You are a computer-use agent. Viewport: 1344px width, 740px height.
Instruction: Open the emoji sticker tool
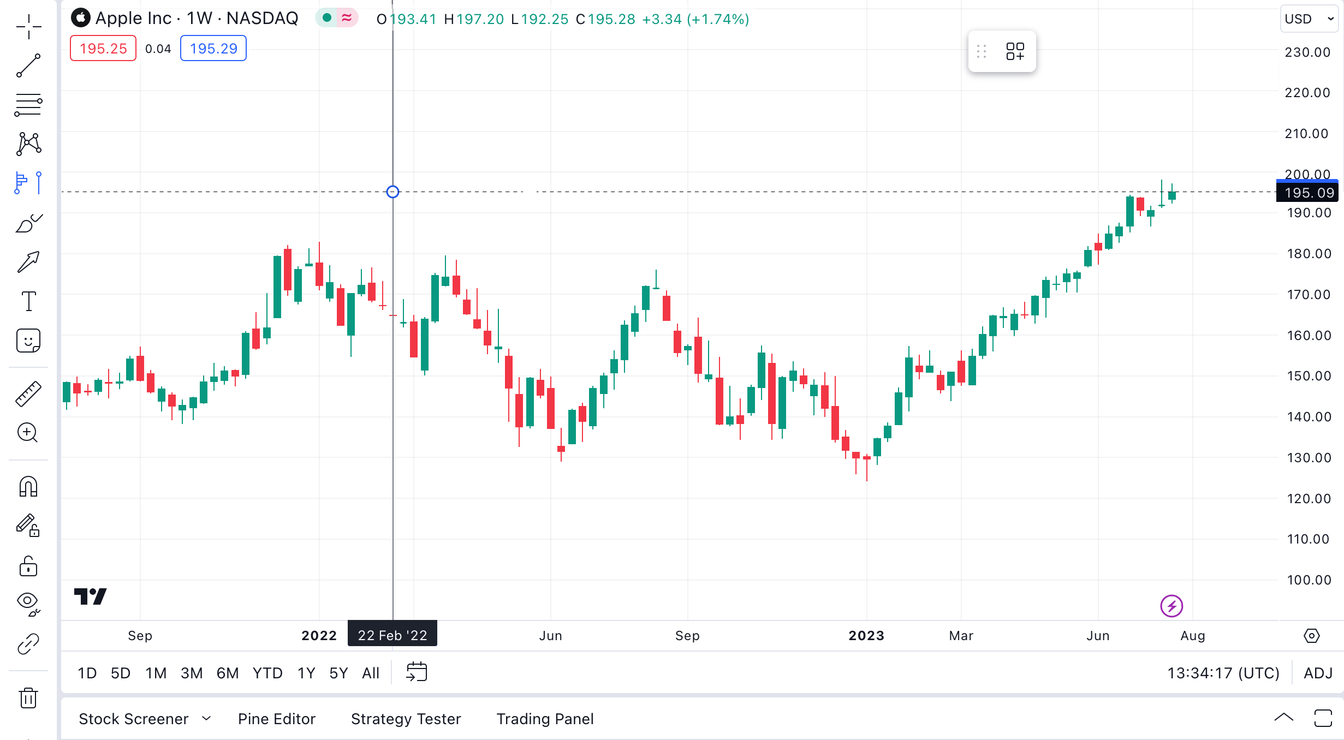(28, 341)
